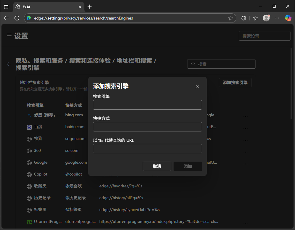Refresh the current page

coord(17,18)
